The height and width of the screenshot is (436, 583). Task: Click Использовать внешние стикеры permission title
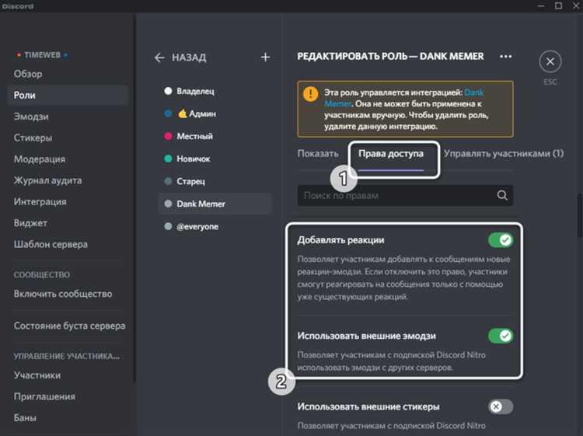tap(368, 406)
